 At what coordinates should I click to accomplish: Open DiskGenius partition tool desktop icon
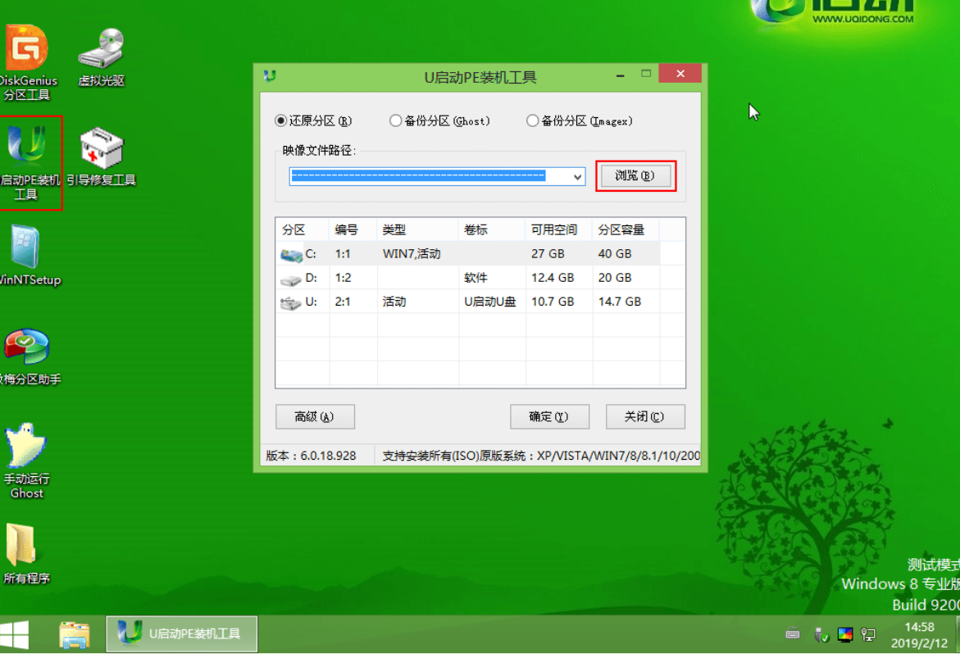(x=27, y=61)
